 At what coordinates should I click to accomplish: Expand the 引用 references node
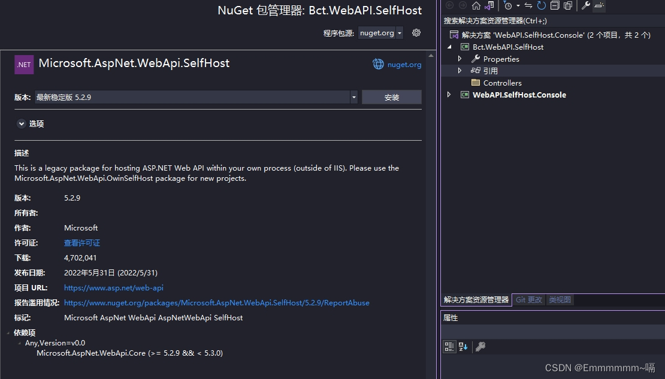click(x=460, y=70)
